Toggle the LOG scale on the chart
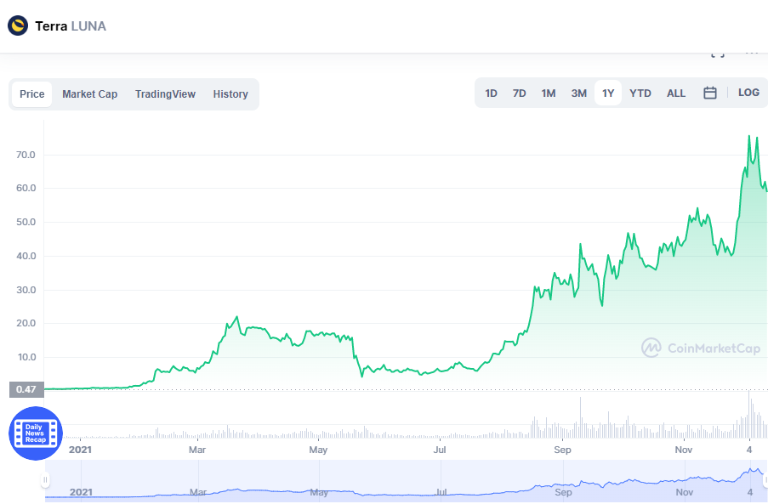The height and width of the screenshot is (504, 768). [x=748, y=93]
